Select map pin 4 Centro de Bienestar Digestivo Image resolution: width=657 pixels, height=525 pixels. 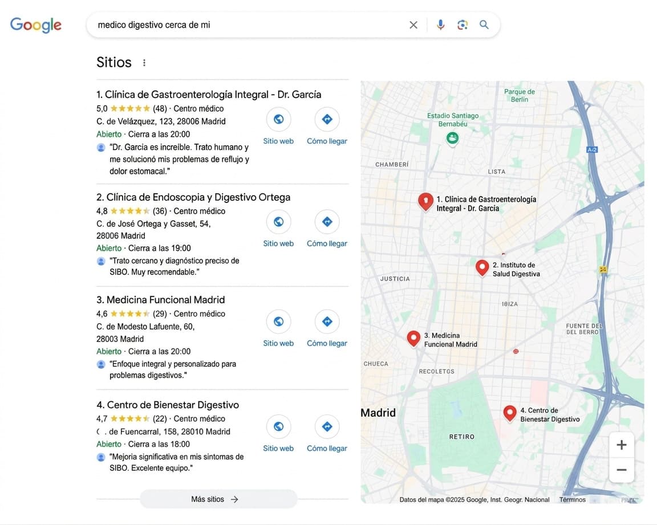point(509,413)
